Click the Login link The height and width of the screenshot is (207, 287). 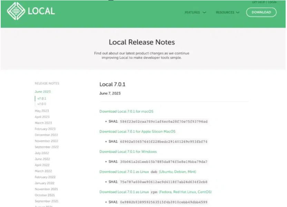[272, 2]
